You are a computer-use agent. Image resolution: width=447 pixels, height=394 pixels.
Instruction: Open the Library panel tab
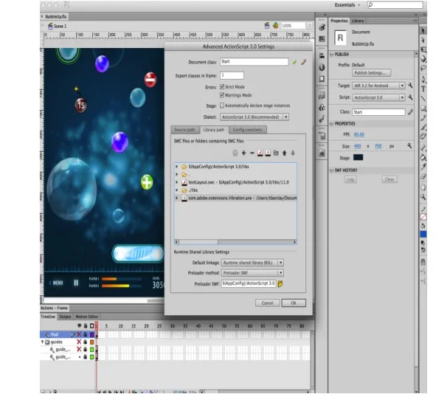click(358, 21)
